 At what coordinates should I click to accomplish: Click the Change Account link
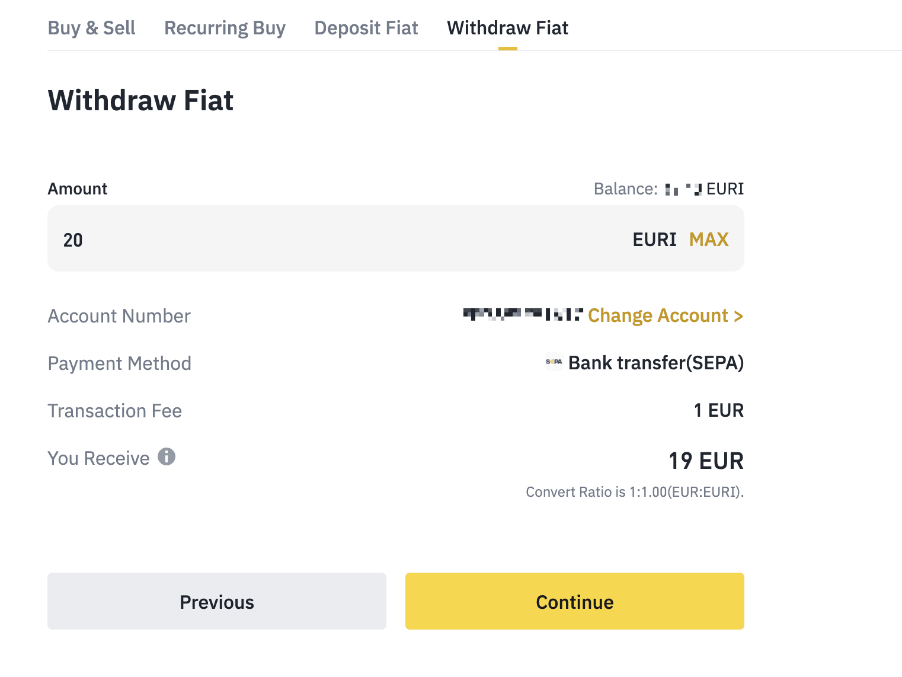click(x=658, y=316)
